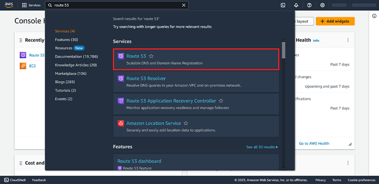Filter results by Marketplace (106)

pyautogui.click(x=71, y=73)
